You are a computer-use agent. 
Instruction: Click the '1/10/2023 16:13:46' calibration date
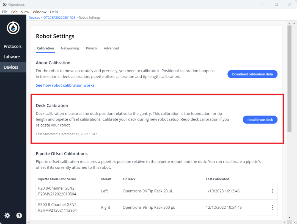223,191
